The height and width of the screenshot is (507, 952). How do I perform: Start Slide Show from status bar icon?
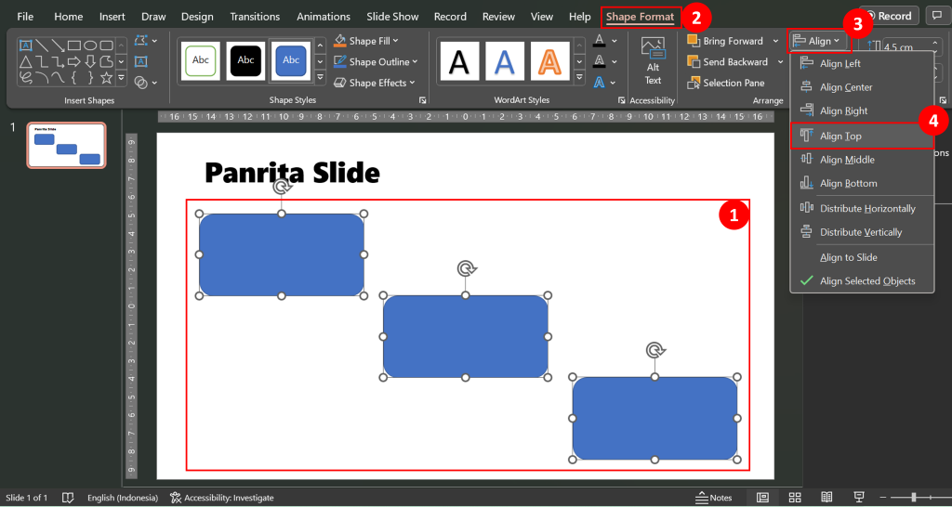coord(858,498)
